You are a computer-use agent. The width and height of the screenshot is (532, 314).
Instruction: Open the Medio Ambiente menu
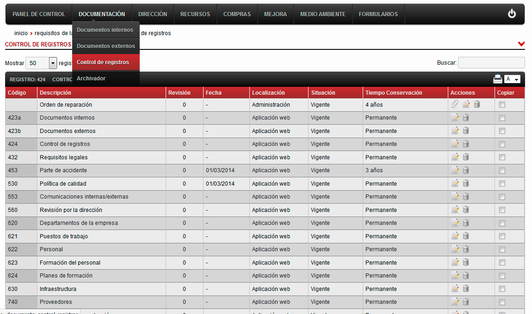[x=322, y=14]
